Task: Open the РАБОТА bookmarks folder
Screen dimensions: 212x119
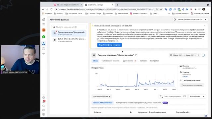Action: point(59,14)
